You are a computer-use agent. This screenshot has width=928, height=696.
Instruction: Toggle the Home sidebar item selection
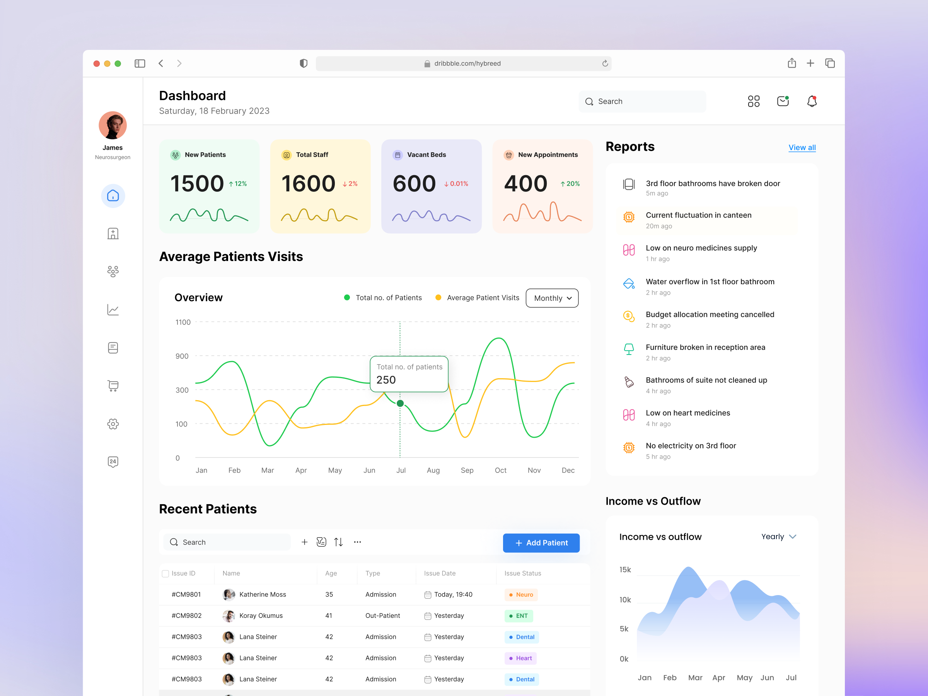pyautogui.click(x=113, y=196)
